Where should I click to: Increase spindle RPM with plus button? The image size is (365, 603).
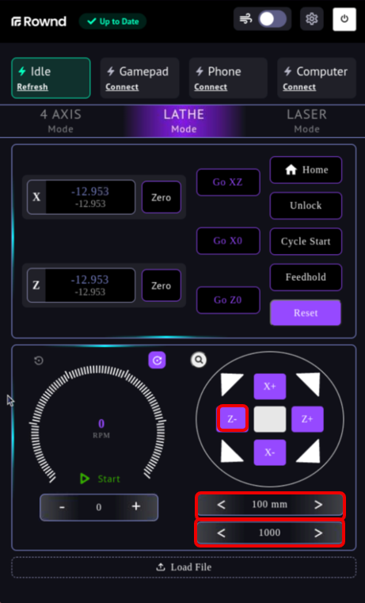[x=136, y=506]
